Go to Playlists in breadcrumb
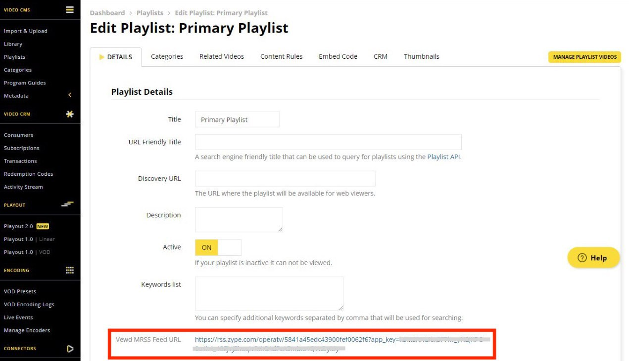This screenshot has height=361, width=629. pos(150,13)
